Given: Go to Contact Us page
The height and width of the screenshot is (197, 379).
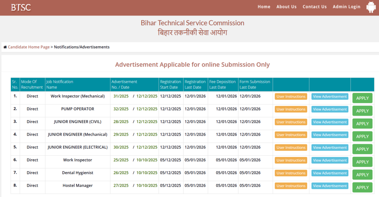Looking at the screenshot, I should point(314,7).
